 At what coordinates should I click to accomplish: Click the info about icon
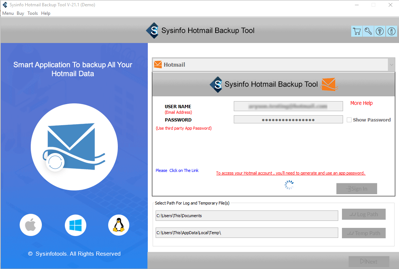tap(391, 31)
